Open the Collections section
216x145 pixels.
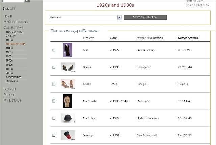tap(13, 27)
